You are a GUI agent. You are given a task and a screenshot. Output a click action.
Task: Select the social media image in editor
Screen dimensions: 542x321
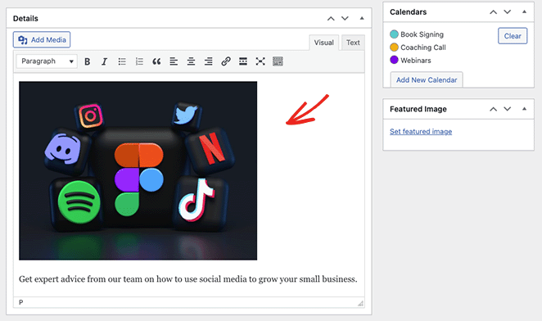tap(138, 171)
